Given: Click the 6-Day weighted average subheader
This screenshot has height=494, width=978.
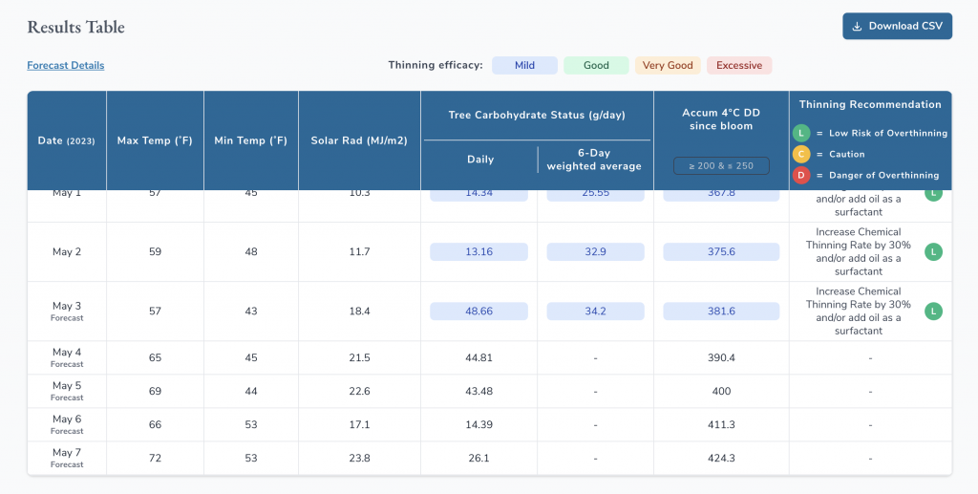Looking at the screenshot, I should (593, 160).
